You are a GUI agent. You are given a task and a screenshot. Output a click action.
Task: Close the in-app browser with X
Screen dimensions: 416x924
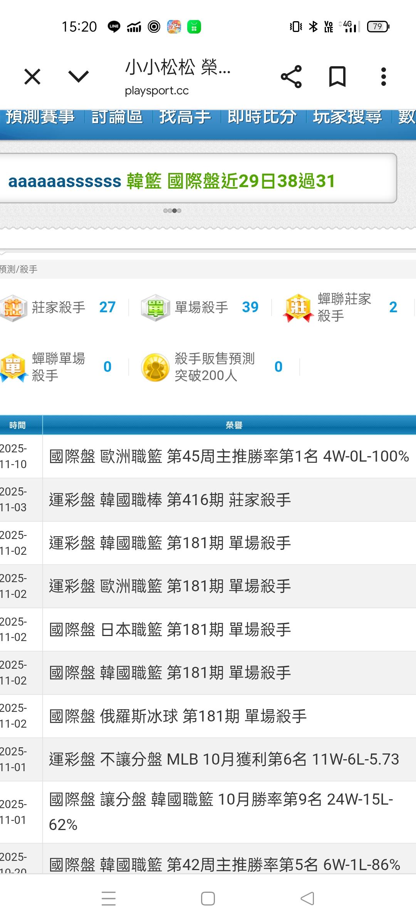[32, 77]
